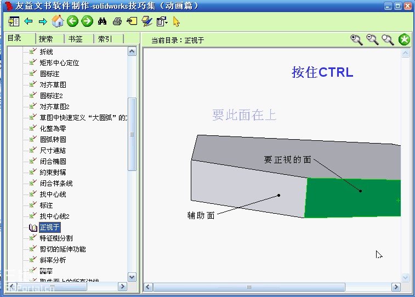Click the first magnifier zoom icon

coord(356,40)
